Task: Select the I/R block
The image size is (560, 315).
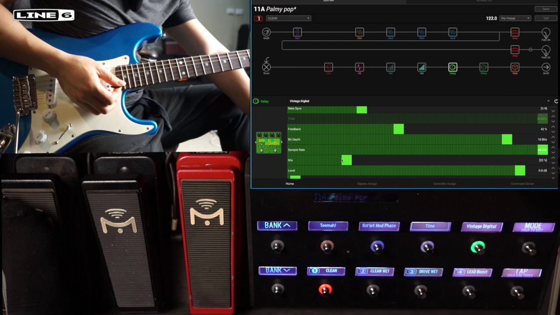Action: (359, 67)
